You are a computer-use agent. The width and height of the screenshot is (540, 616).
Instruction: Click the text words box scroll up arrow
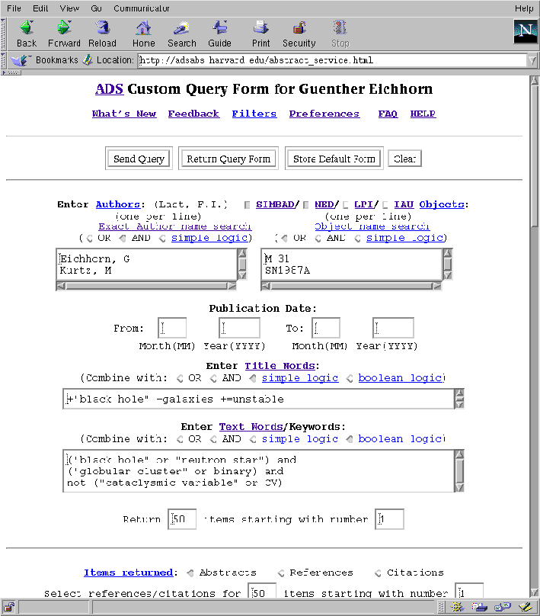459,454
